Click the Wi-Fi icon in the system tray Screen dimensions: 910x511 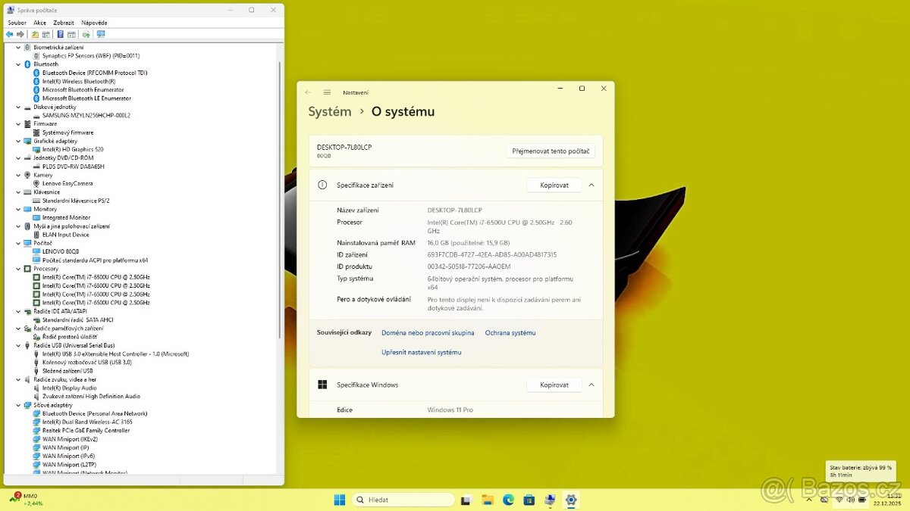point(839,500)
